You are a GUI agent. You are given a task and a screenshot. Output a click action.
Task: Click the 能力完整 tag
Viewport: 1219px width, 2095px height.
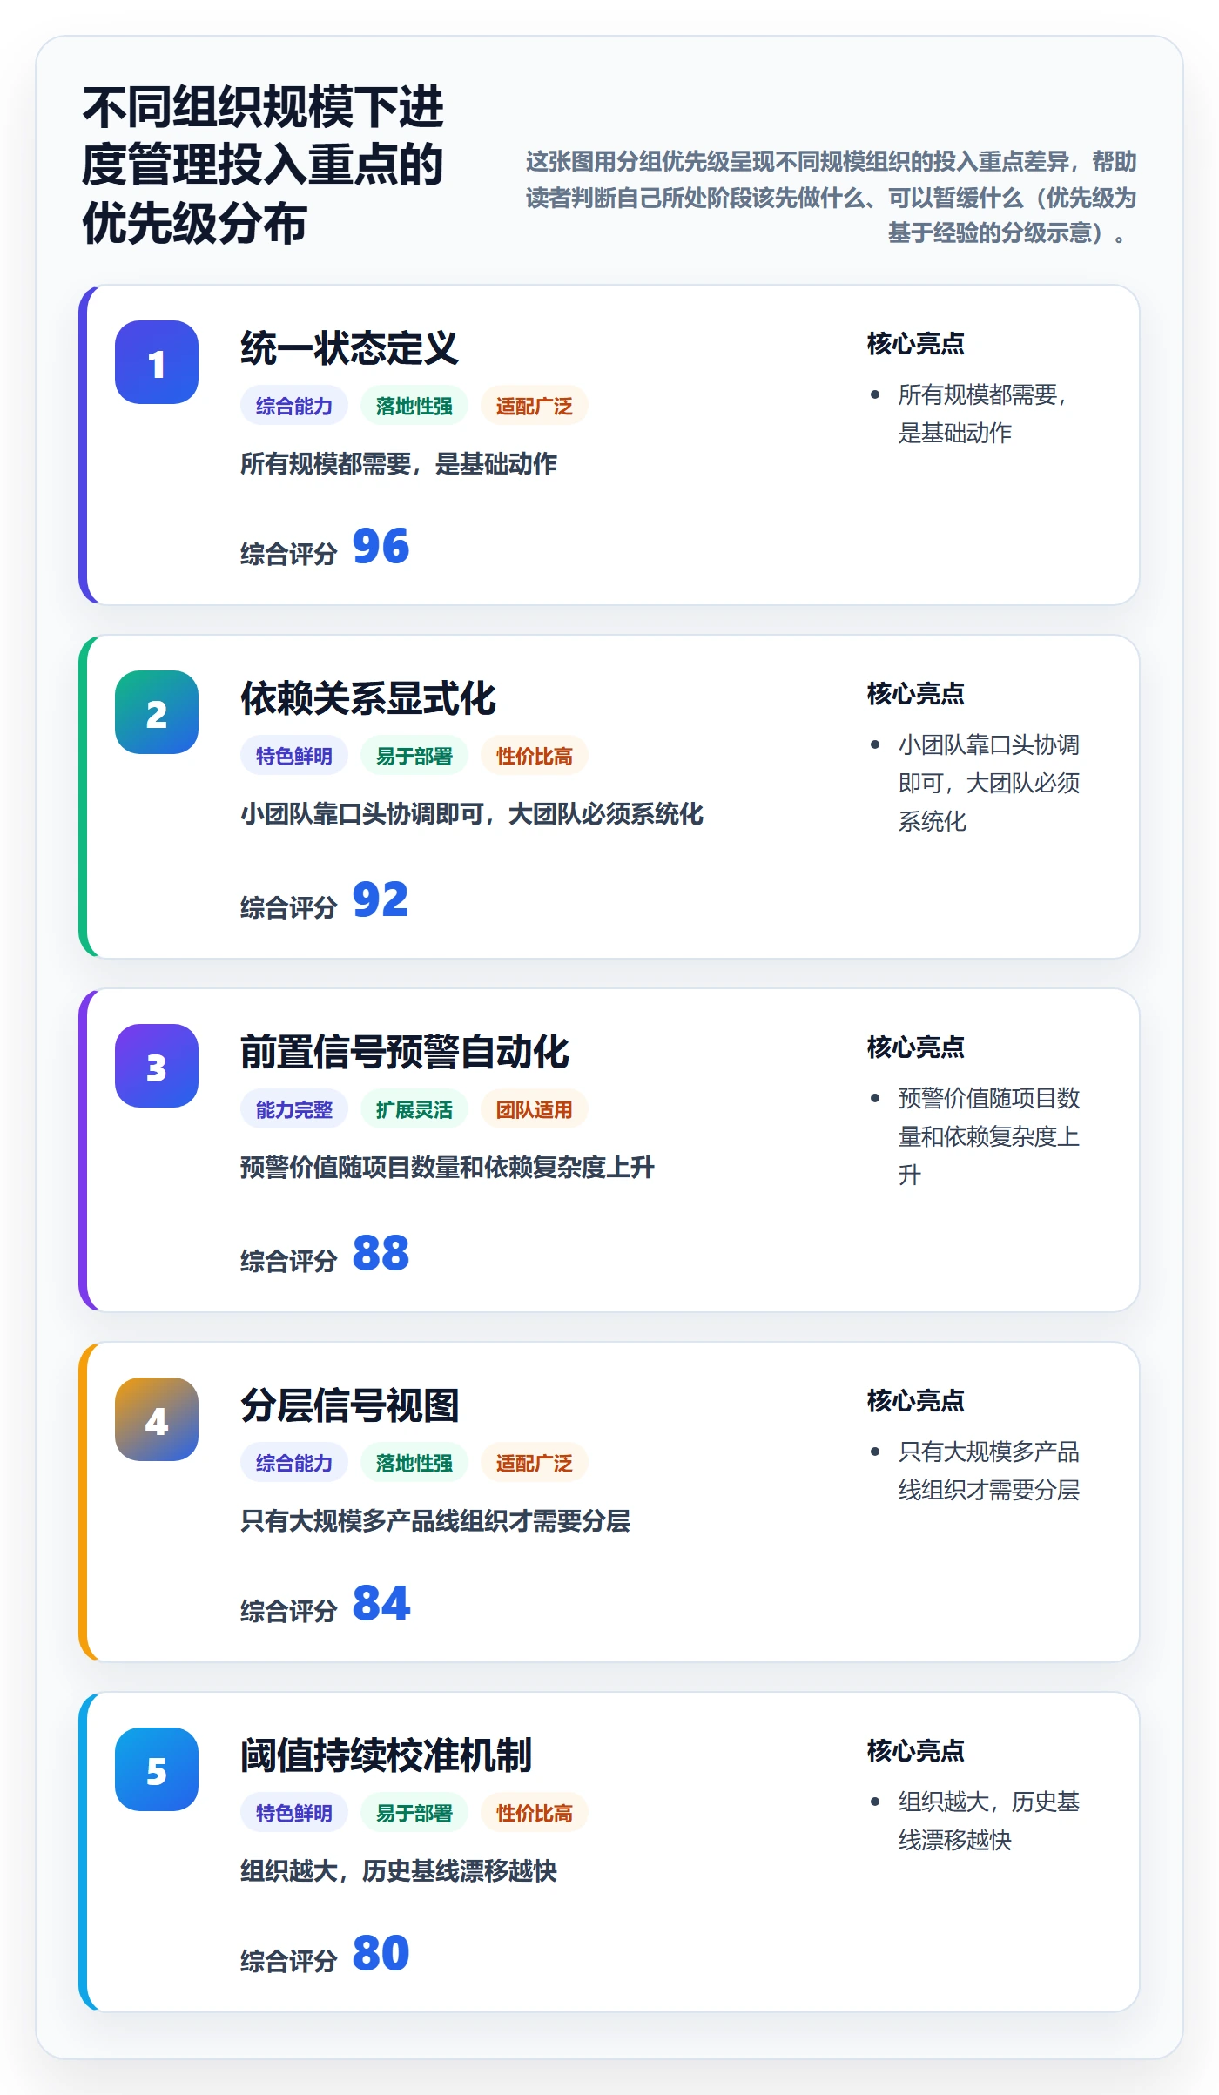pyautogui.click(x=294, y=1109)
